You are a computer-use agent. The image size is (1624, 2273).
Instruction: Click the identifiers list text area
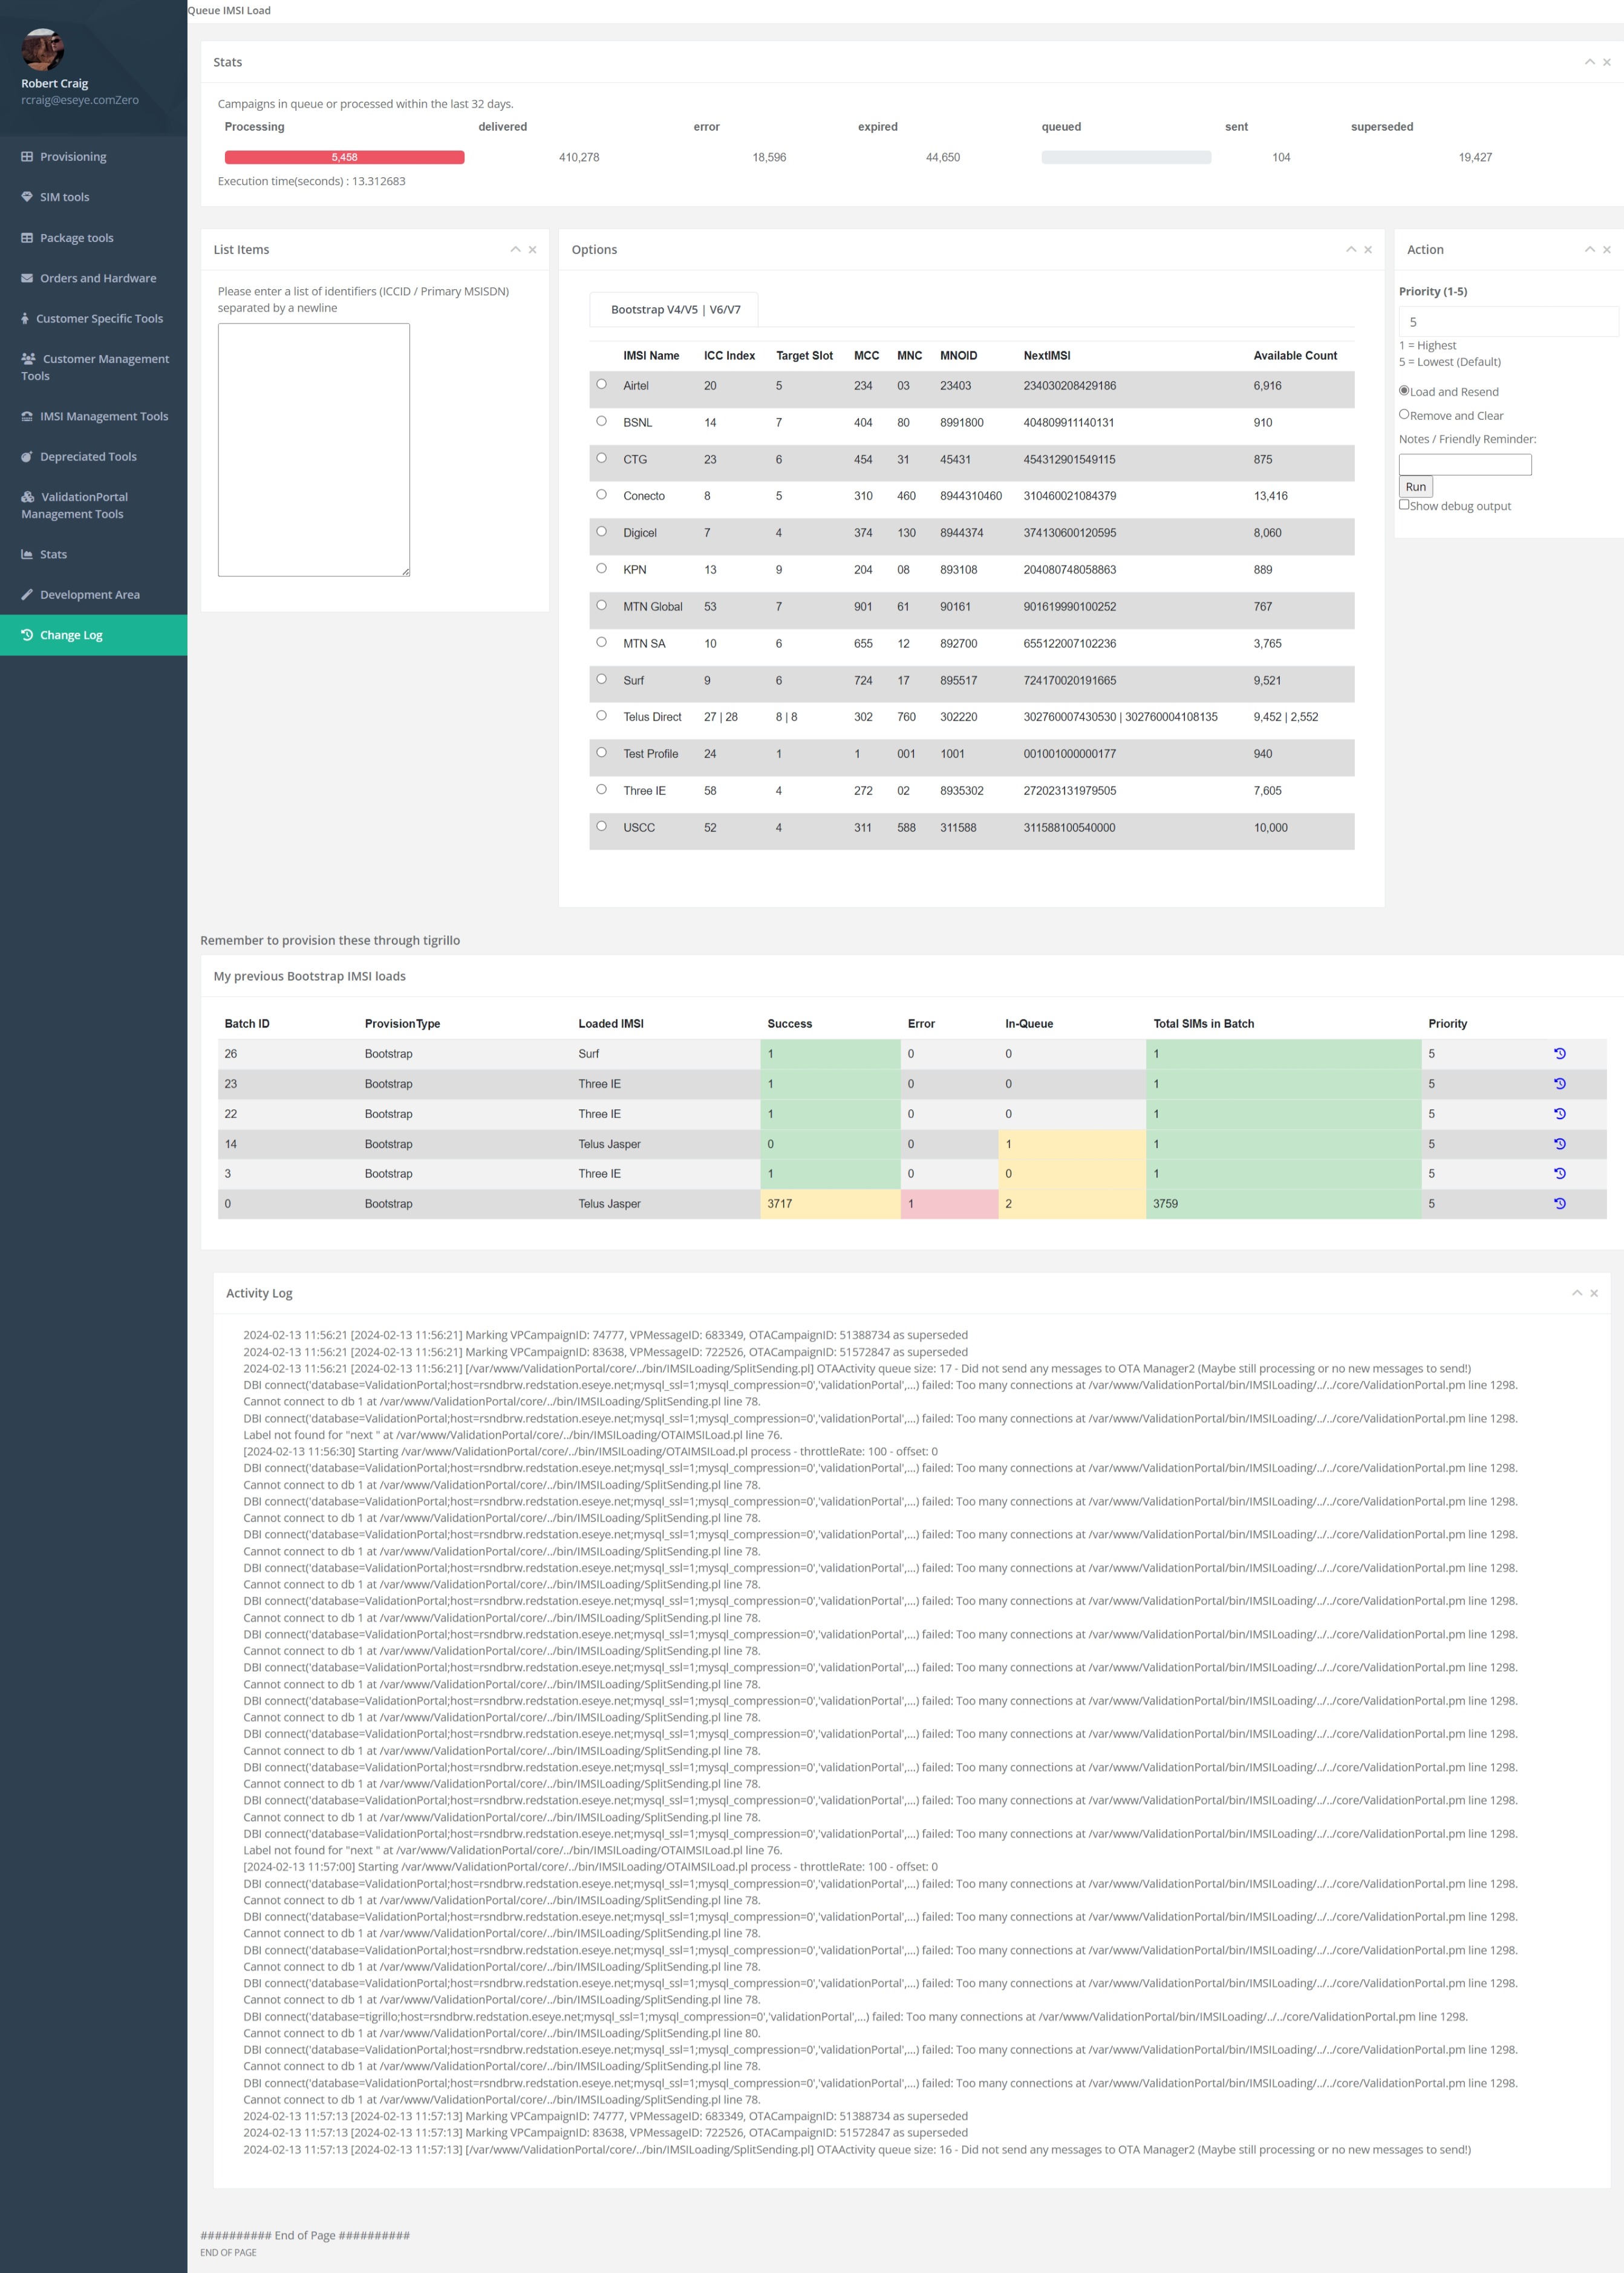(314, 449)
